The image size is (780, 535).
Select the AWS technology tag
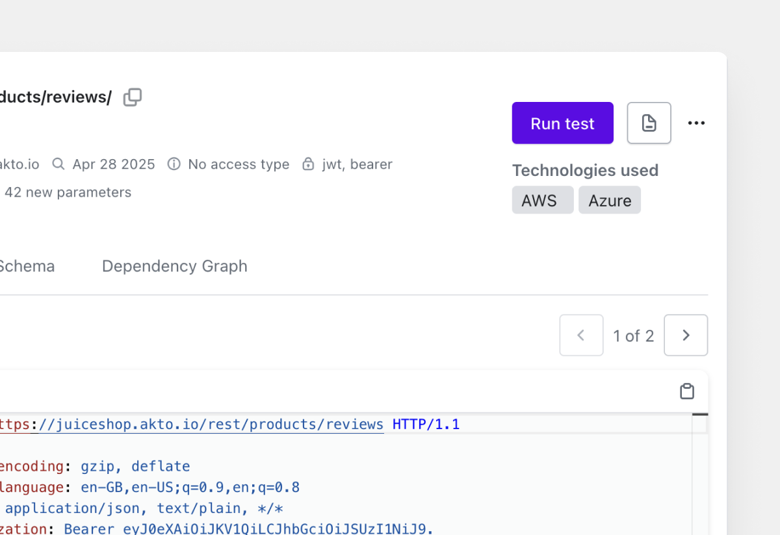coord(542,200)
